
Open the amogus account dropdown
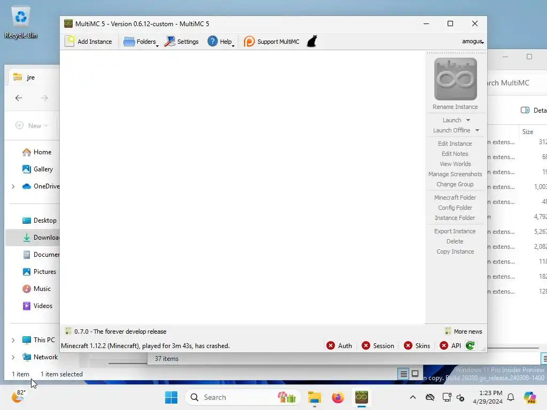point(473,42)
